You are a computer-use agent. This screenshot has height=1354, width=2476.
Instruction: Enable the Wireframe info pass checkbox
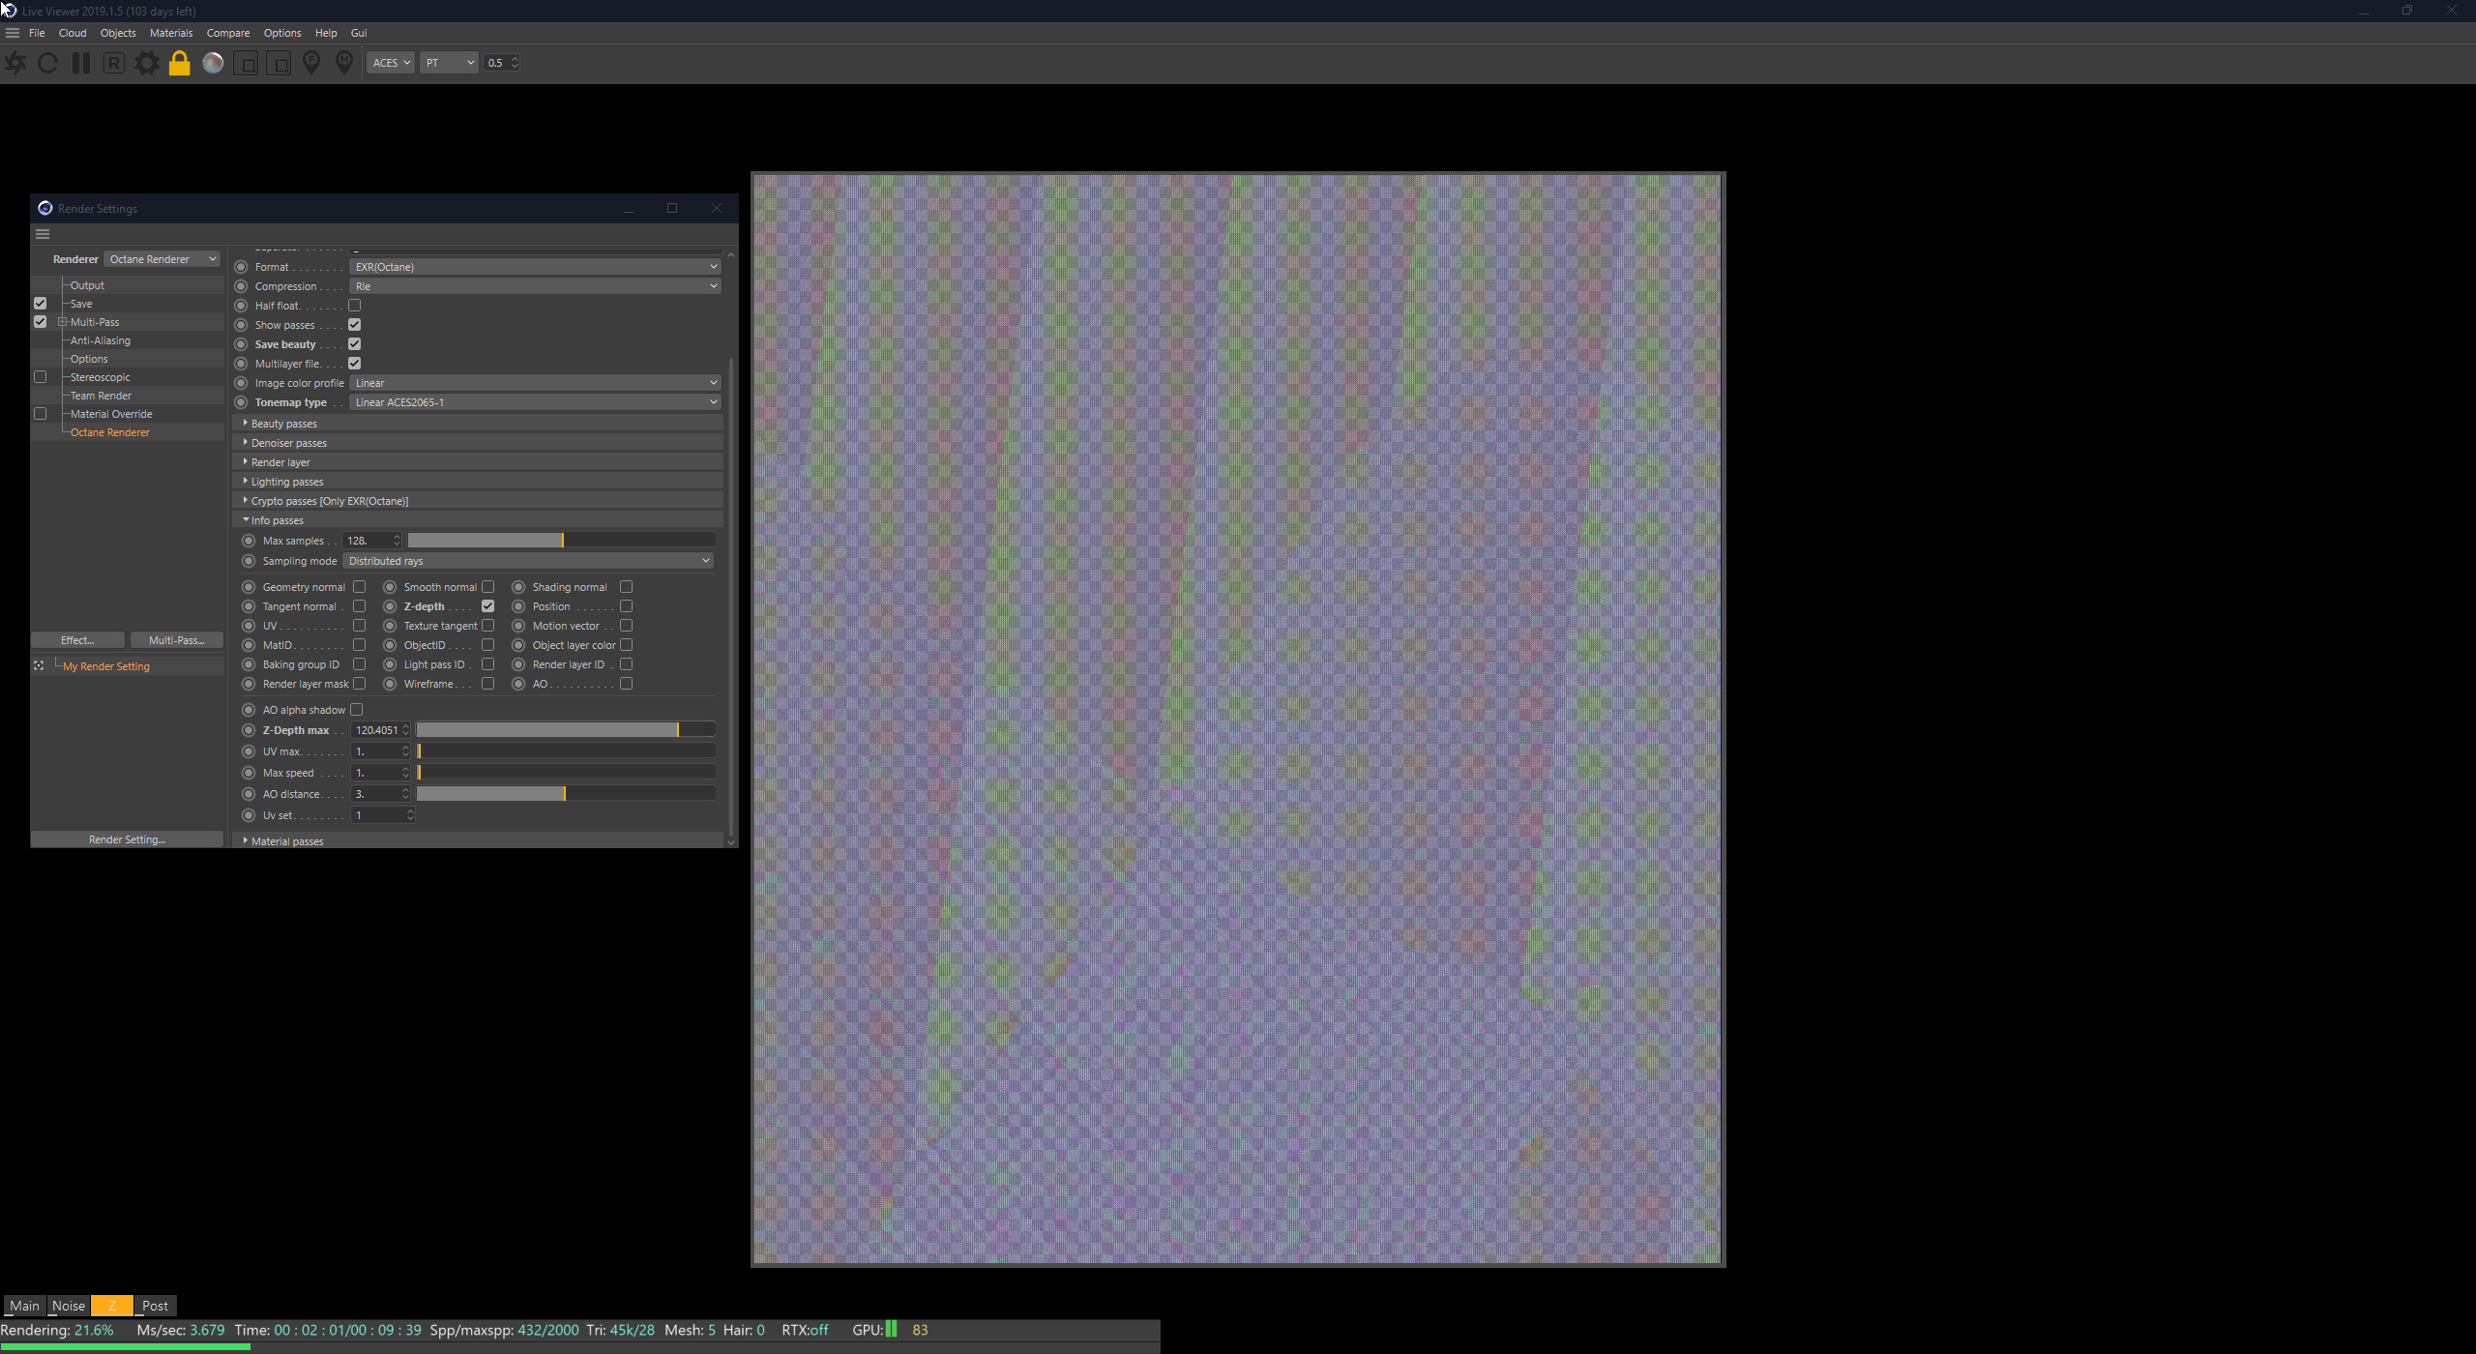pos(488,684)
